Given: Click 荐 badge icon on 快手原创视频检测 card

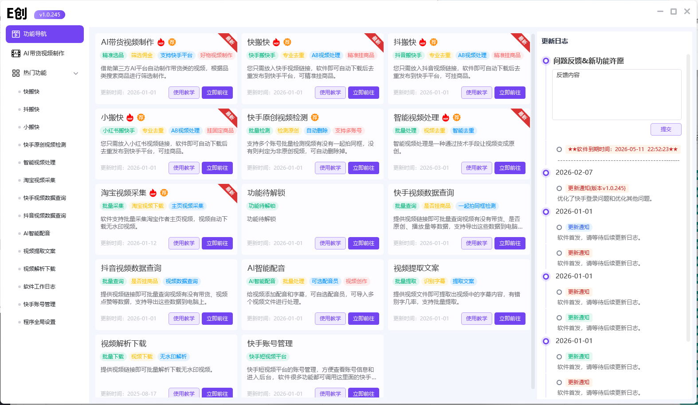Looking at the screenshot, I should 315,117.
